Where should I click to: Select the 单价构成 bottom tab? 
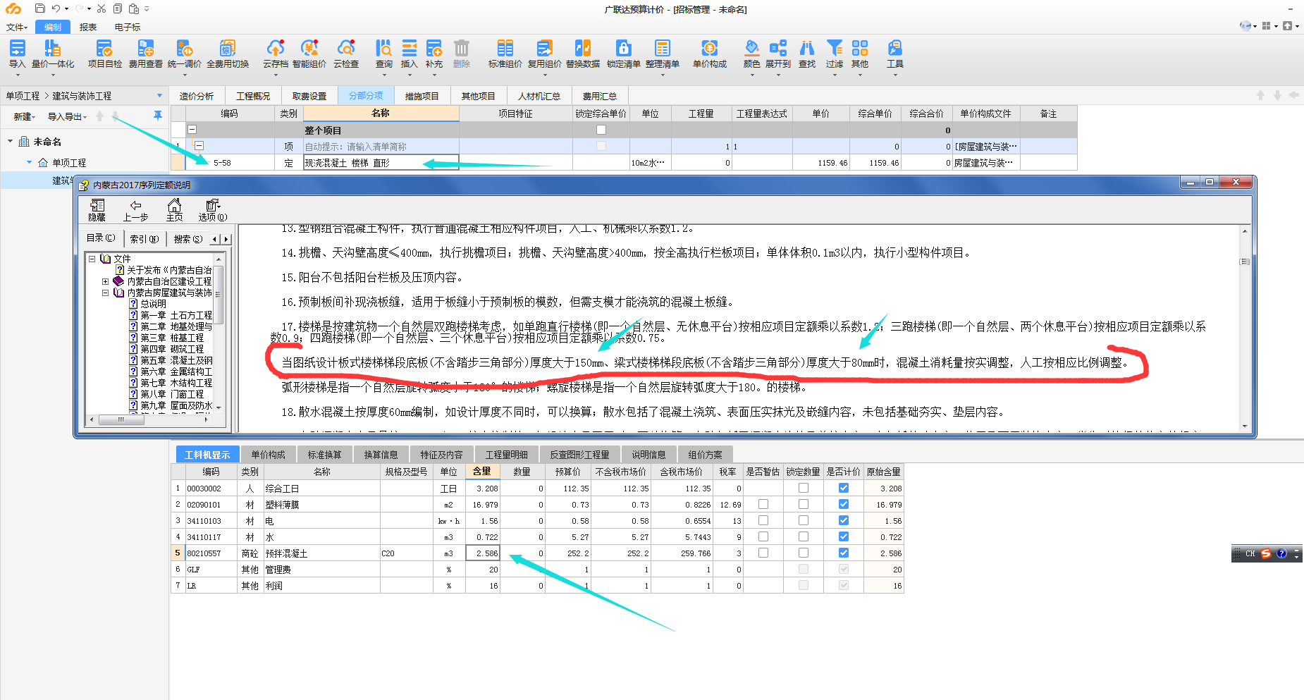click(x=269, y=455)
